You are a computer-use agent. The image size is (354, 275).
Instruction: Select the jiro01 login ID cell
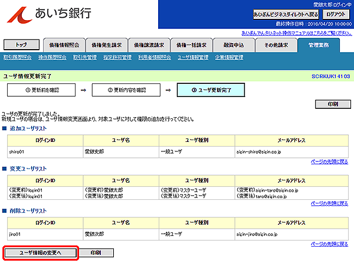click(45, 234)
